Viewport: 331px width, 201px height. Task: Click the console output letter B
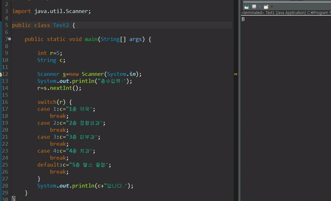tap(243, 19)
